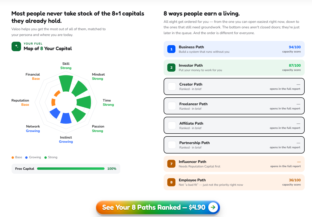Open the Investor Path card
The height and width of the screenshot is (217, 312).
[x=234, y=67]
